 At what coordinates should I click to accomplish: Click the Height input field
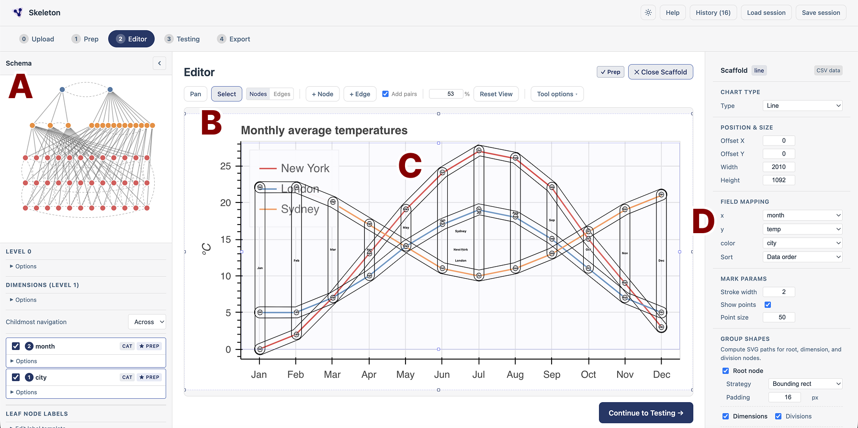(x=779, y=180)
